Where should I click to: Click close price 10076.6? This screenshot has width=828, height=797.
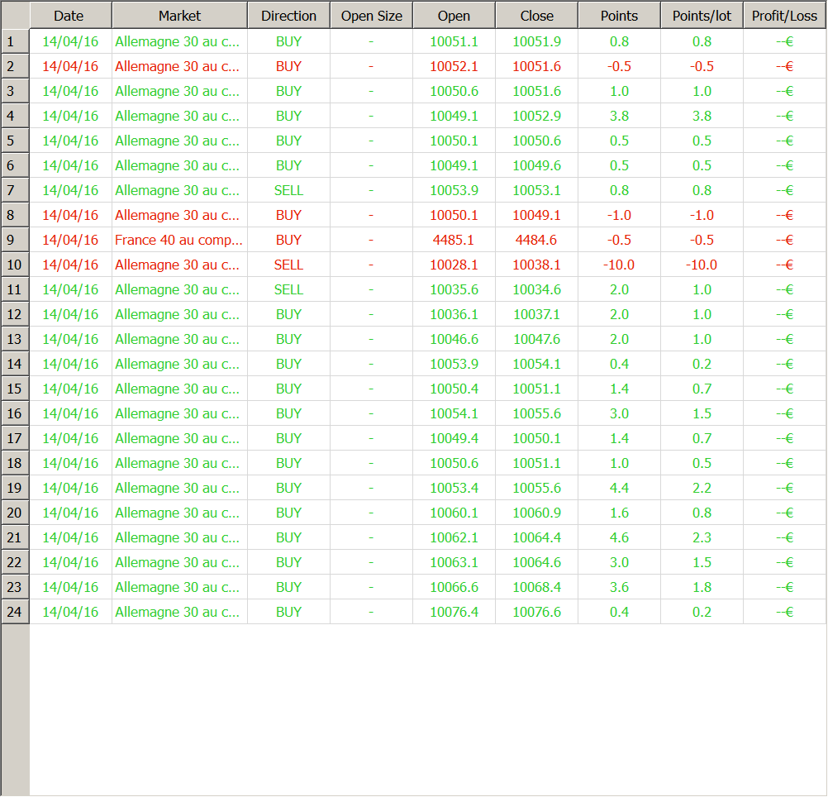click(536, 612)
